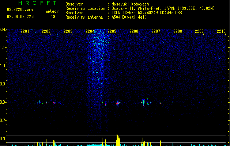Click the ICOM IC-575 receiver value
Viewport: 230px width, 146px height.
point(147,13)
